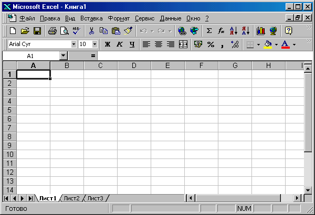The image size is (315, 215).
Task: Activate the Format Painter brush icon
Action: coord(128,31)
